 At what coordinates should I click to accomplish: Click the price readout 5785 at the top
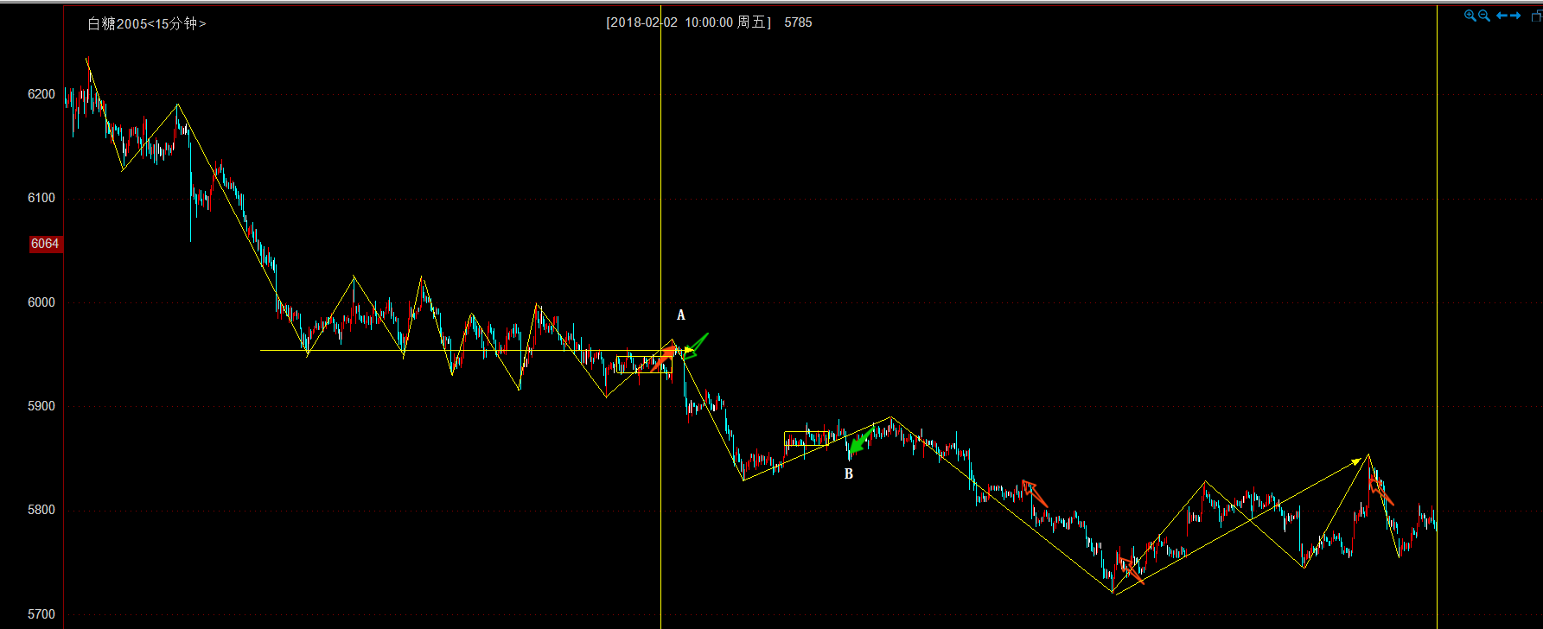click(x=798, y=22)
